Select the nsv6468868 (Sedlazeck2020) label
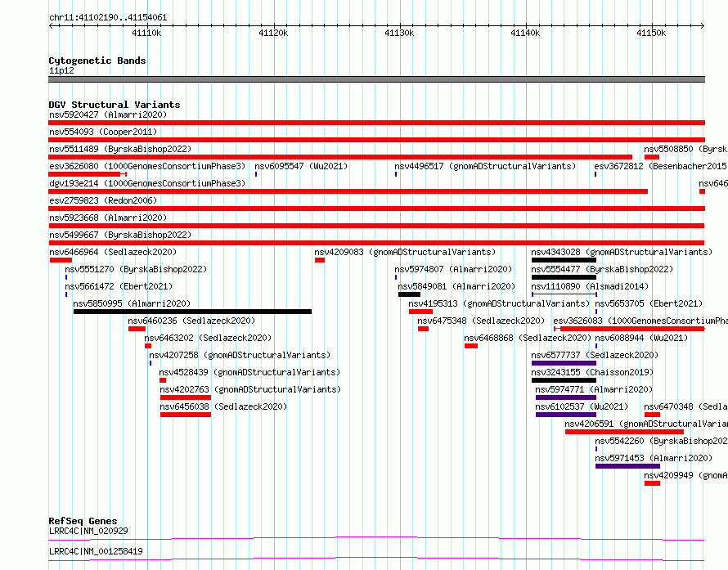Screen dimensions: 728x570 (x=528, y=338)
